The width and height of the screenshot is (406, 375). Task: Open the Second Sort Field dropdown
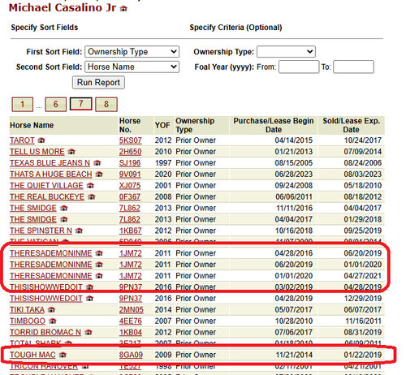pyautogui.click(x=132, y=67)
